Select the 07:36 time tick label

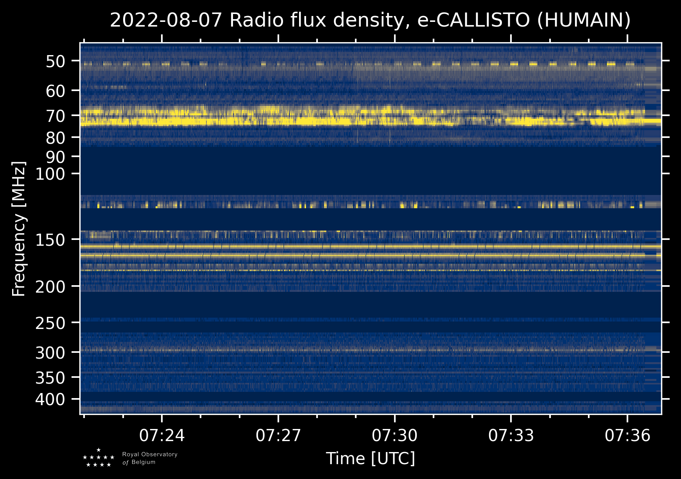coord(627,435)
